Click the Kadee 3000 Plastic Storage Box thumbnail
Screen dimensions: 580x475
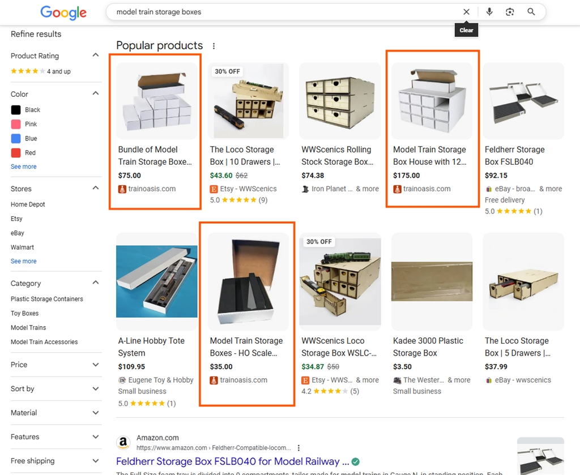point(432,281)
